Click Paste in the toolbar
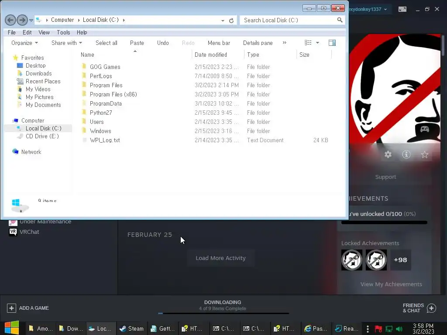 pyautogui.click(x=137, y=43)
